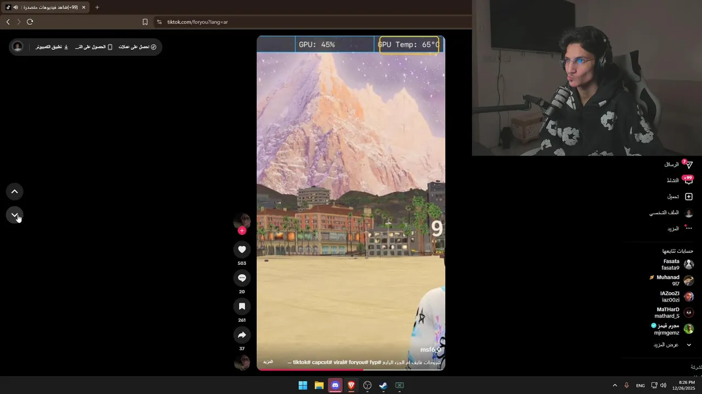Open the Excel icon in taskbar
This screenshot has width=702, height=394.
coord(400,385)
